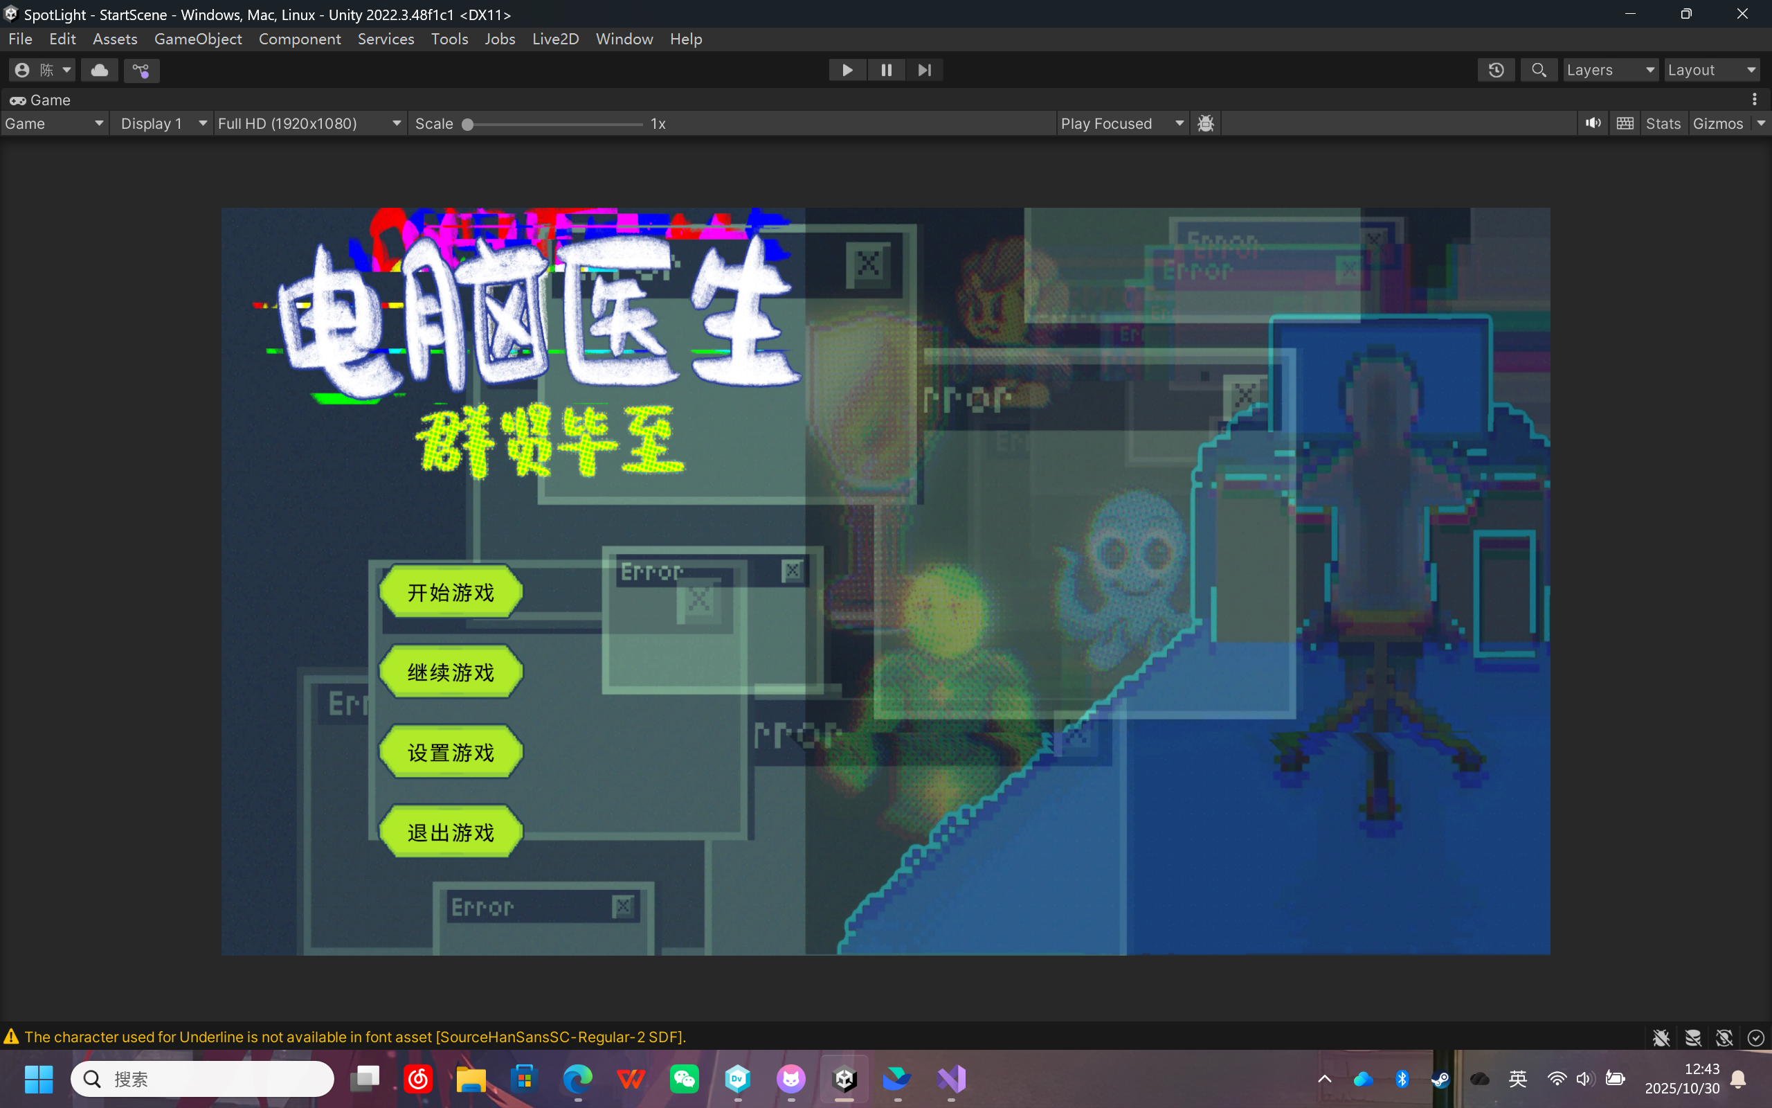Viewport: 1772px width, 1108px height.
Task: Open Unity Cloud services icon
Action: point(100,71)
